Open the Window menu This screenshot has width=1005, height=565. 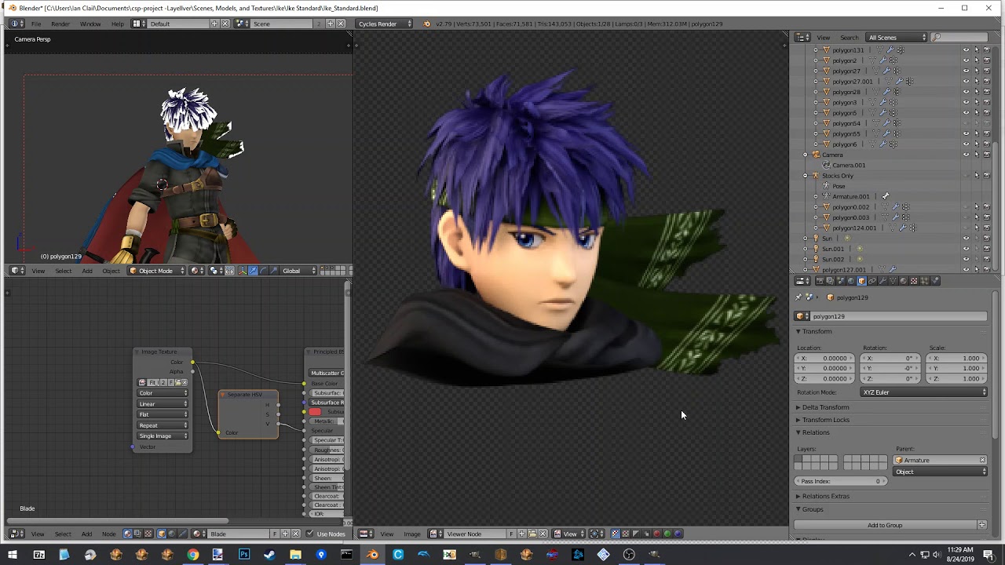pos(90,24)
